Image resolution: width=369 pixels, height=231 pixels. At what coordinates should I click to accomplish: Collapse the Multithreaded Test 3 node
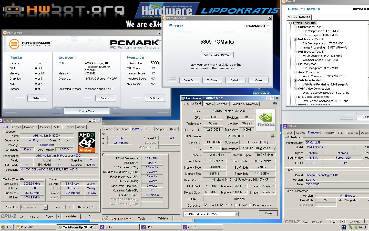pyautogui.click(x=295, y=52)
